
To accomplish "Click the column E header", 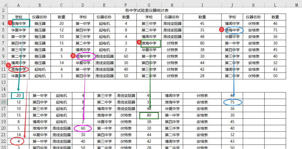I will [105, 5].
